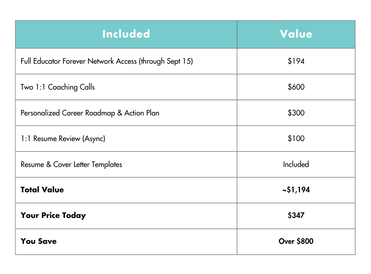Click the Over $800 savings text

coord(296,241)
